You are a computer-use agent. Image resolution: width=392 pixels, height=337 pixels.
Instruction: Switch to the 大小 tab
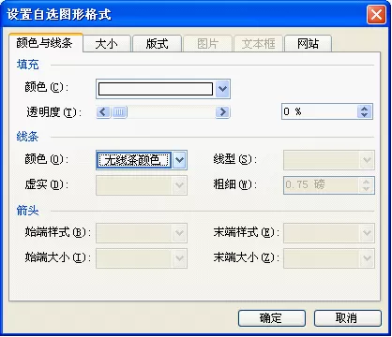(x=107, y=43)
